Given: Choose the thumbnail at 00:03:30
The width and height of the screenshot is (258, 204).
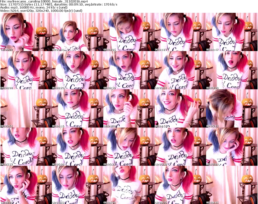Looking at the screenshot, I should [x=232, y=70].
